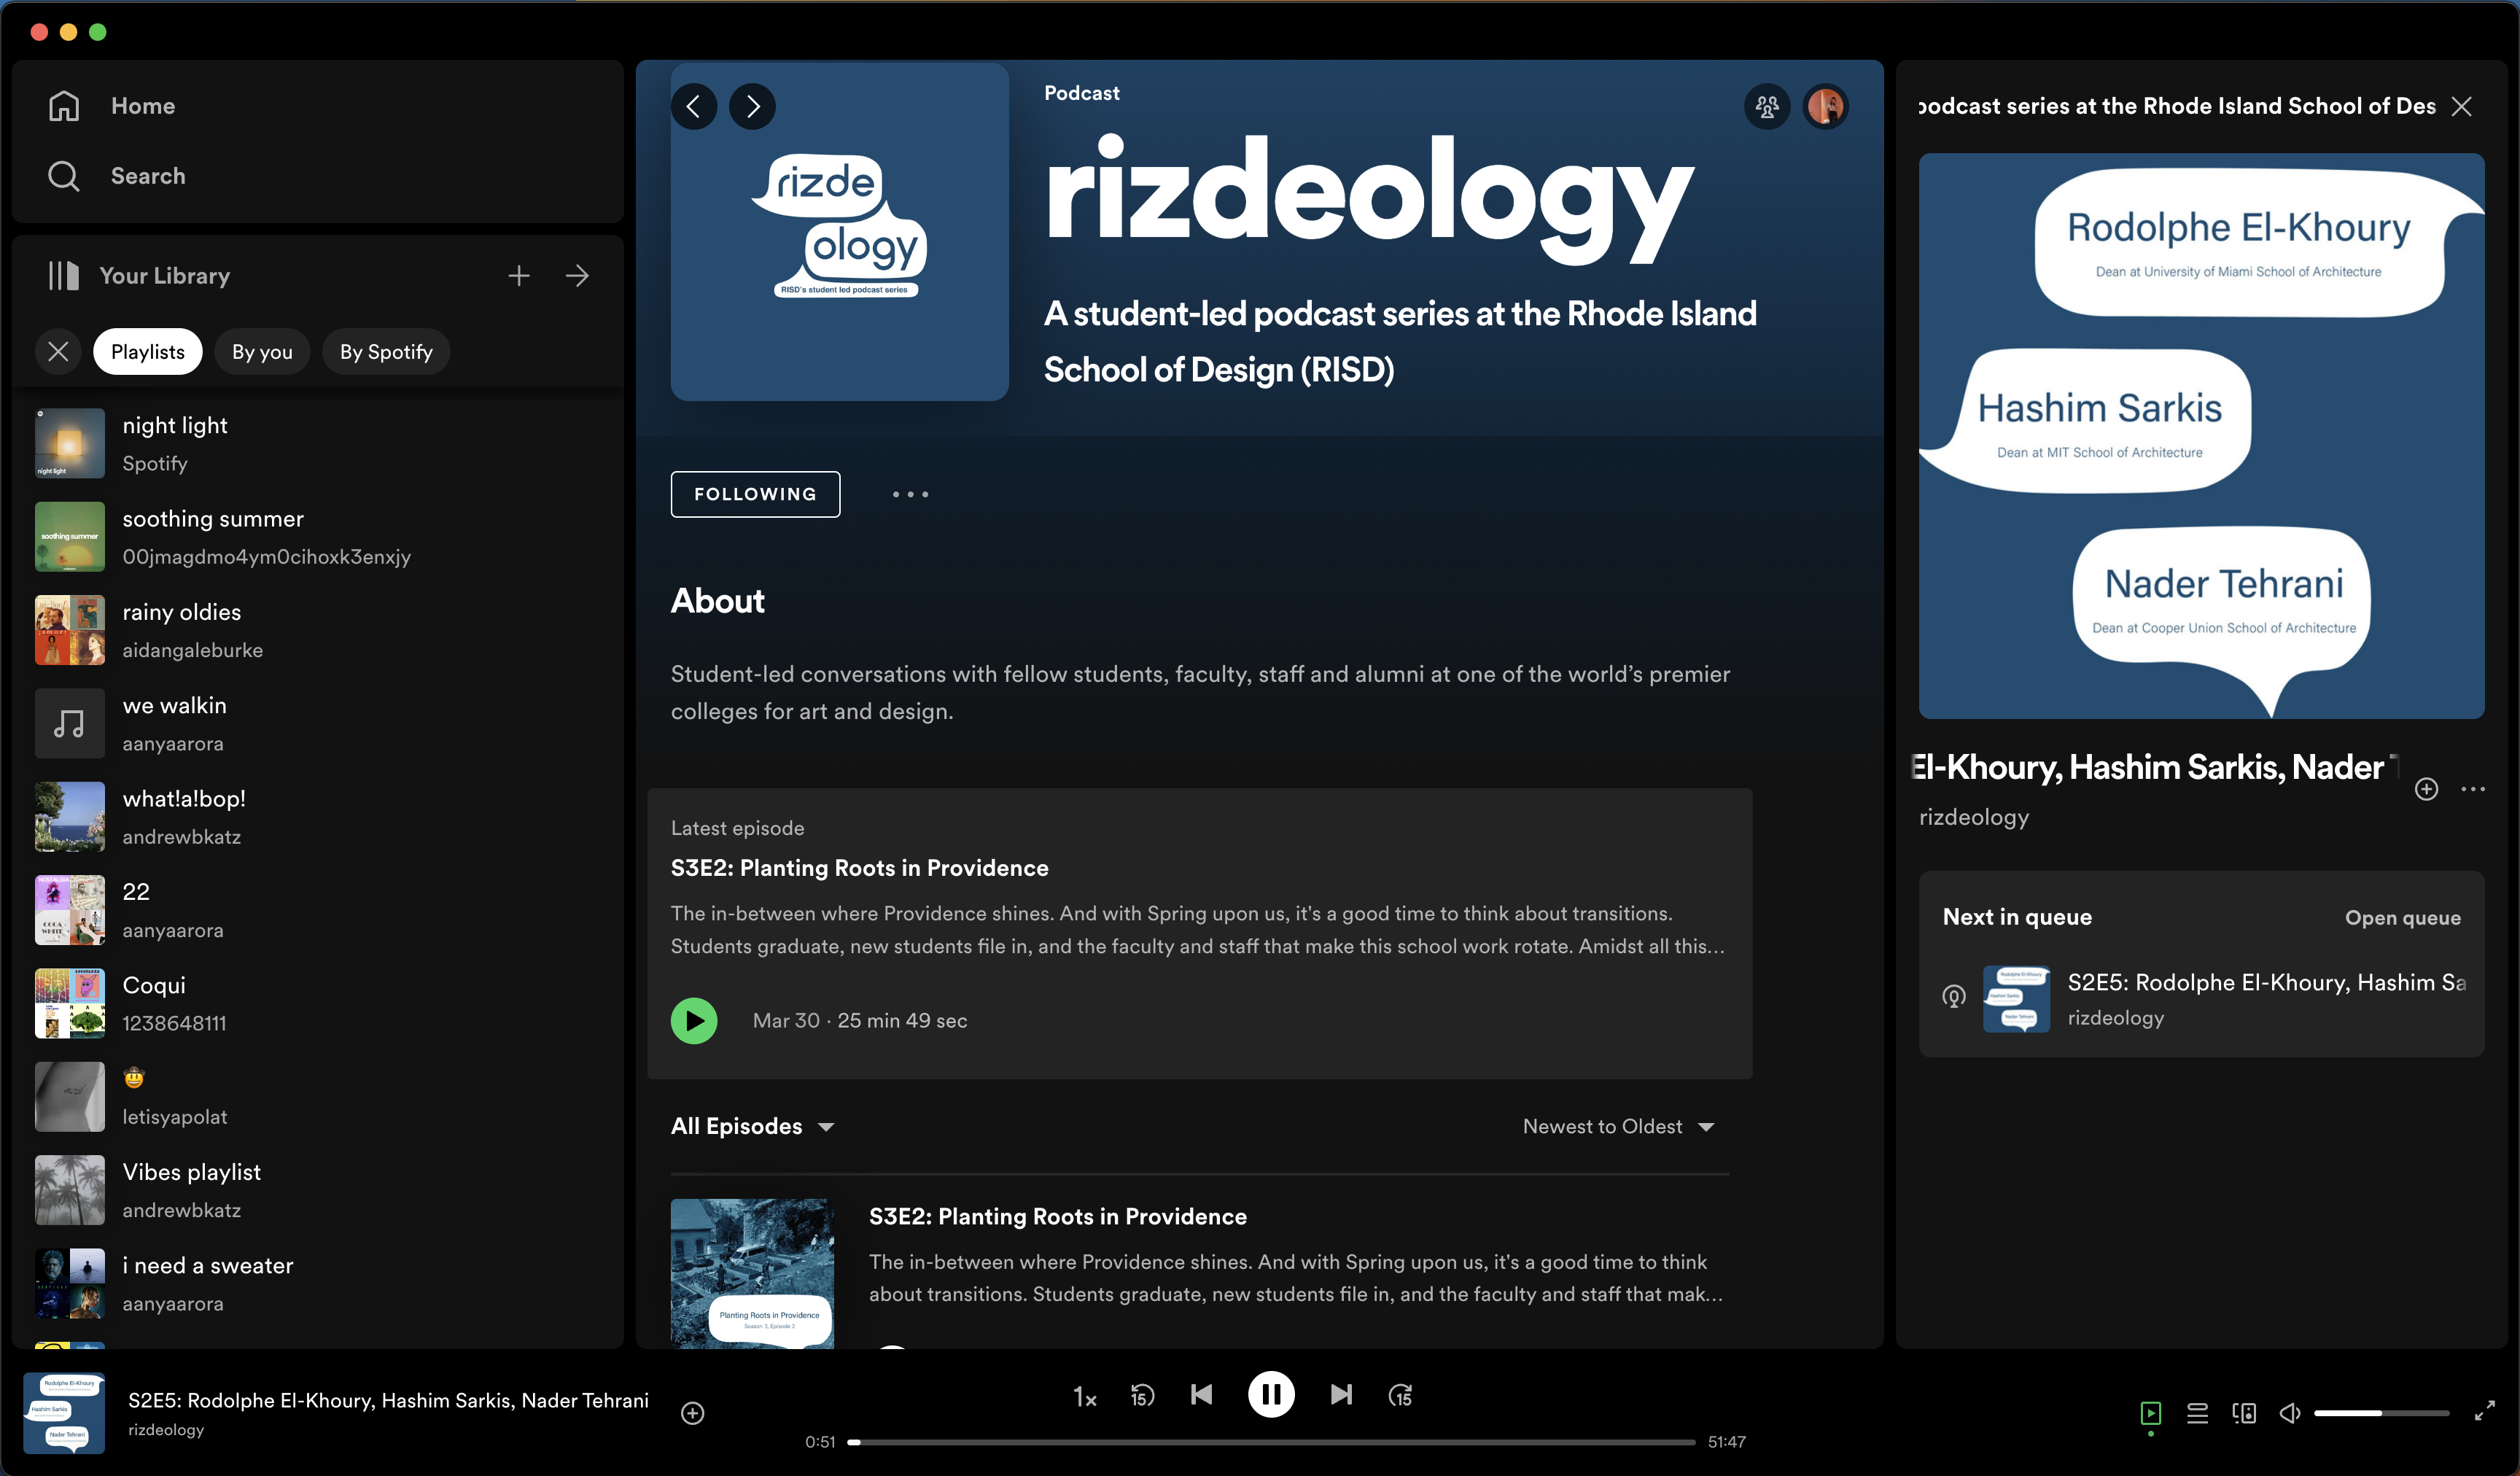Clear library filters with X chip

(x=59, y=352)
